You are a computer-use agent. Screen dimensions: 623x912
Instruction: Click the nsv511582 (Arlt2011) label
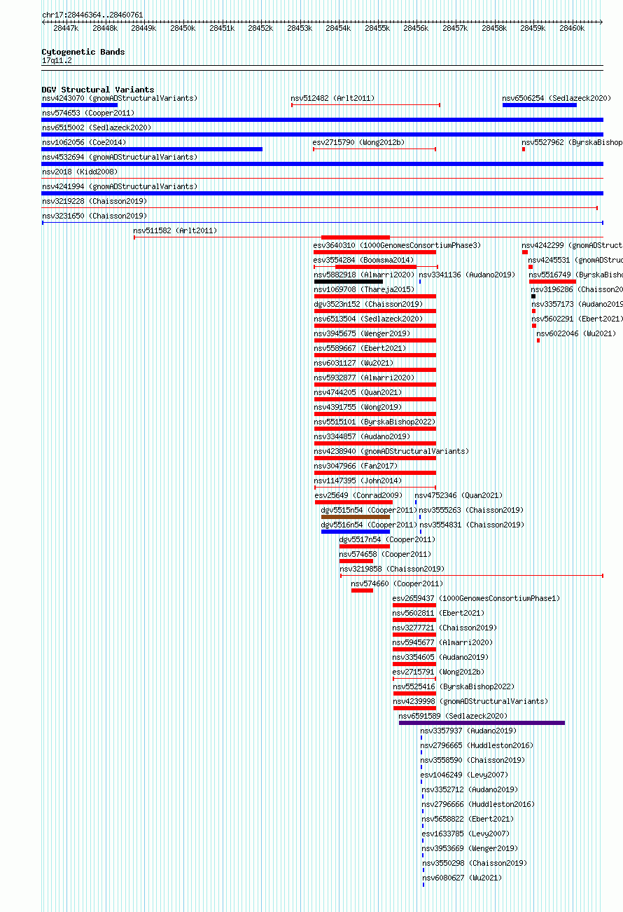point(175,230)
